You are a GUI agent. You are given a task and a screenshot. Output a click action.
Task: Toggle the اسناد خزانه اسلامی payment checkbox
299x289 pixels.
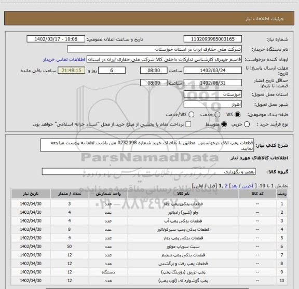tap(188, 125)
